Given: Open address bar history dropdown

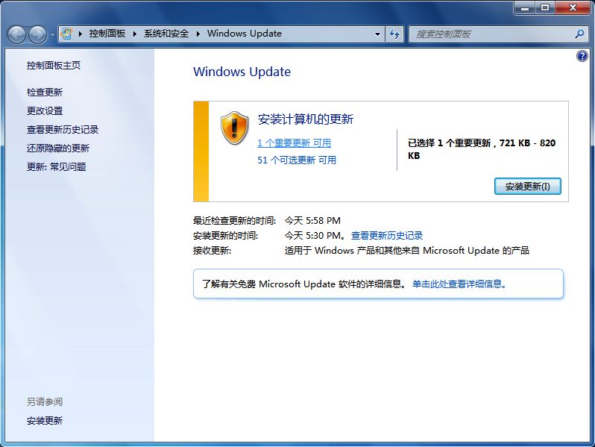Looking at the screenshot, I should [377, 34].
